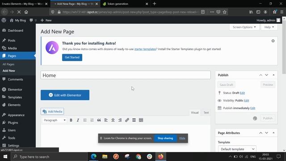
Task: Expand Help panel
Action: [269, 27]
